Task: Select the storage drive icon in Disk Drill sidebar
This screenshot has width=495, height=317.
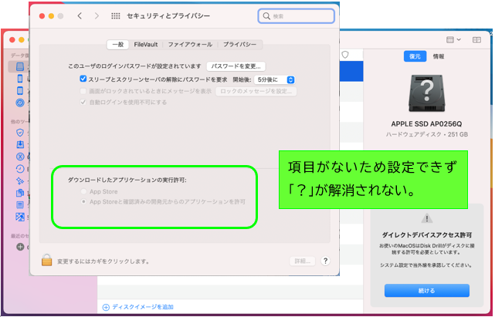Action: coord(20,66)
